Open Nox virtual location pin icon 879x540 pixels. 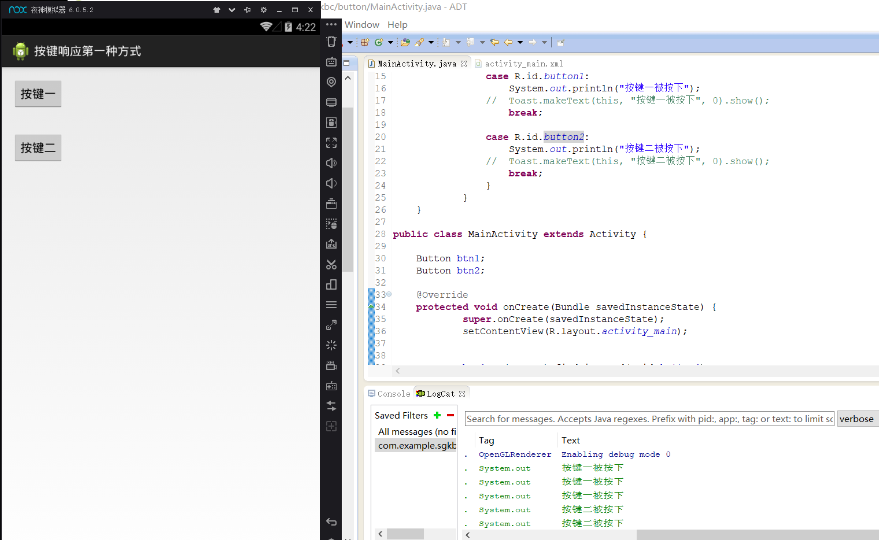tap(331, 82)
